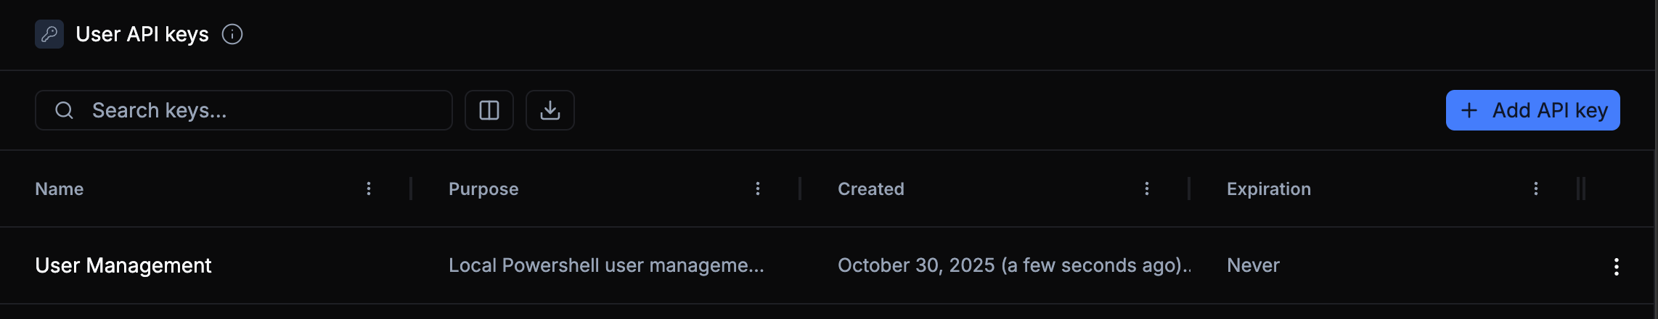Click the magnifier icon in the search box
1658x319 pixels.
pyautogui.click(x=65, y=110)
